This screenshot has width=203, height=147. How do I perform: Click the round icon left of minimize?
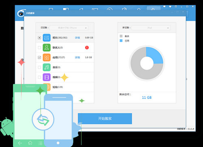tap(176, 6)
